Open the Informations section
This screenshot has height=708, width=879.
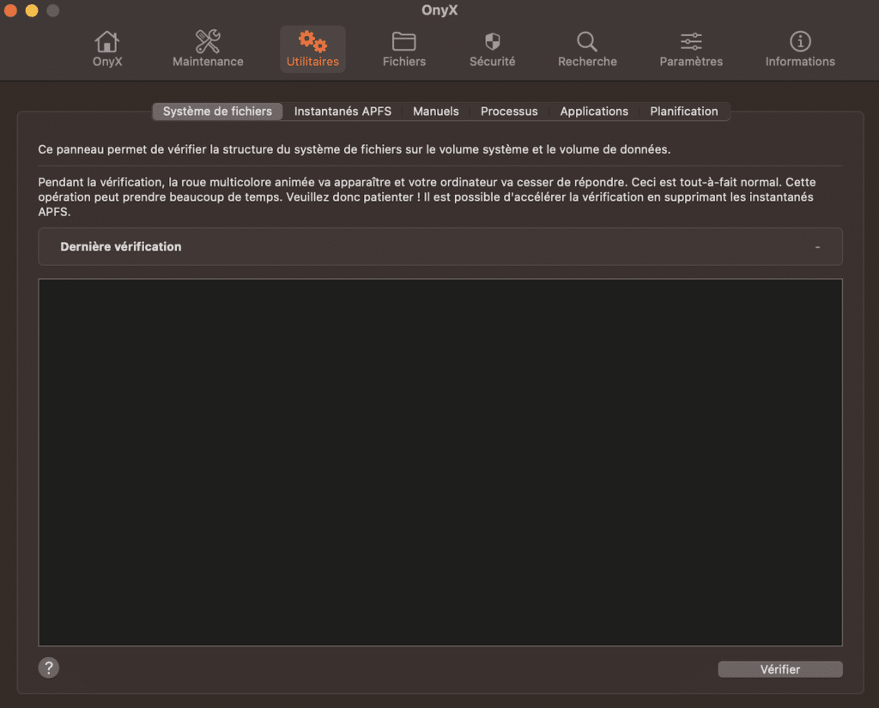(x=800, y=49)
